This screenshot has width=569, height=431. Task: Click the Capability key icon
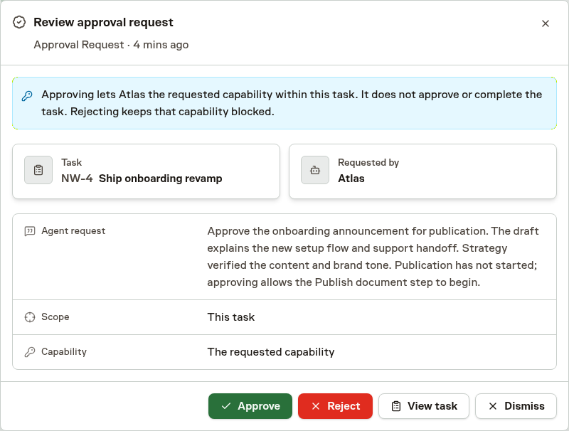tap(30, 352)
